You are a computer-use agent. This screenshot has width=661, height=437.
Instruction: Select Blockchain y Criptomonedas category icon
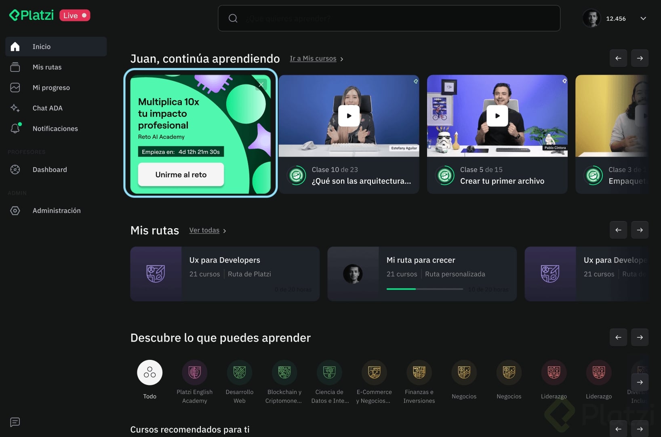pos(284,372)
